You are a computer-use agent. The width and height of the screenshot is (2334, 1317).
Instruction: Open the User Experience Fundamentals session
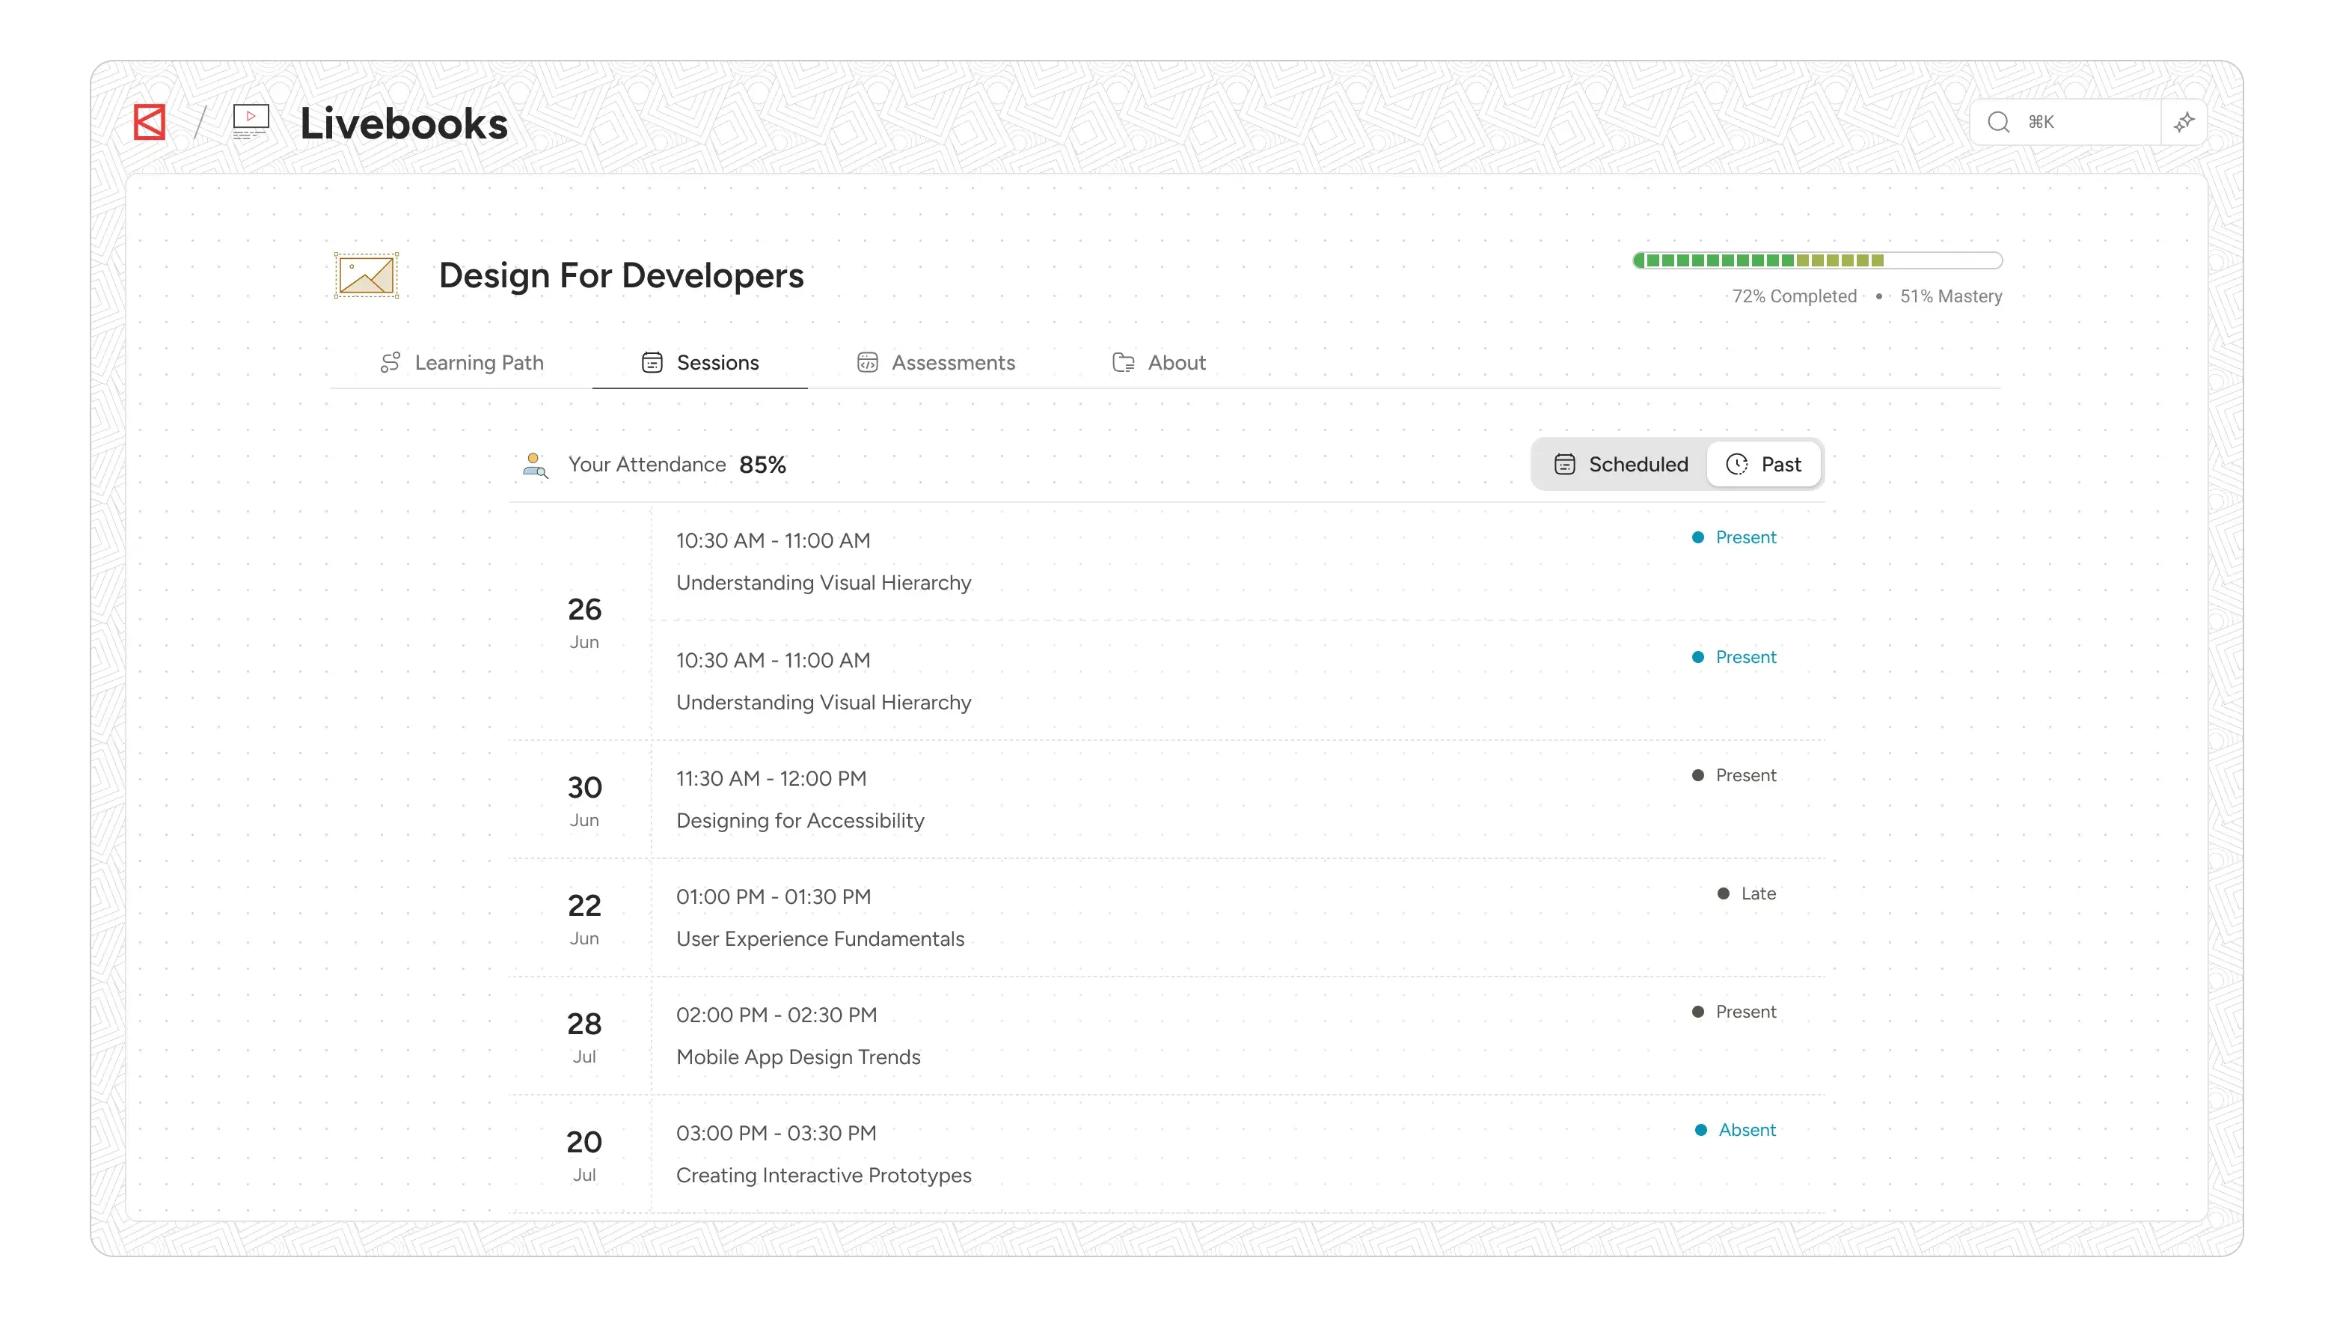(820, 939)
